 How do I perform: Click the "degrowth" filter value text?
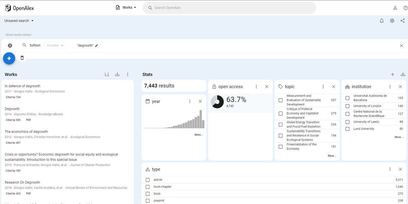click(85, 46)
